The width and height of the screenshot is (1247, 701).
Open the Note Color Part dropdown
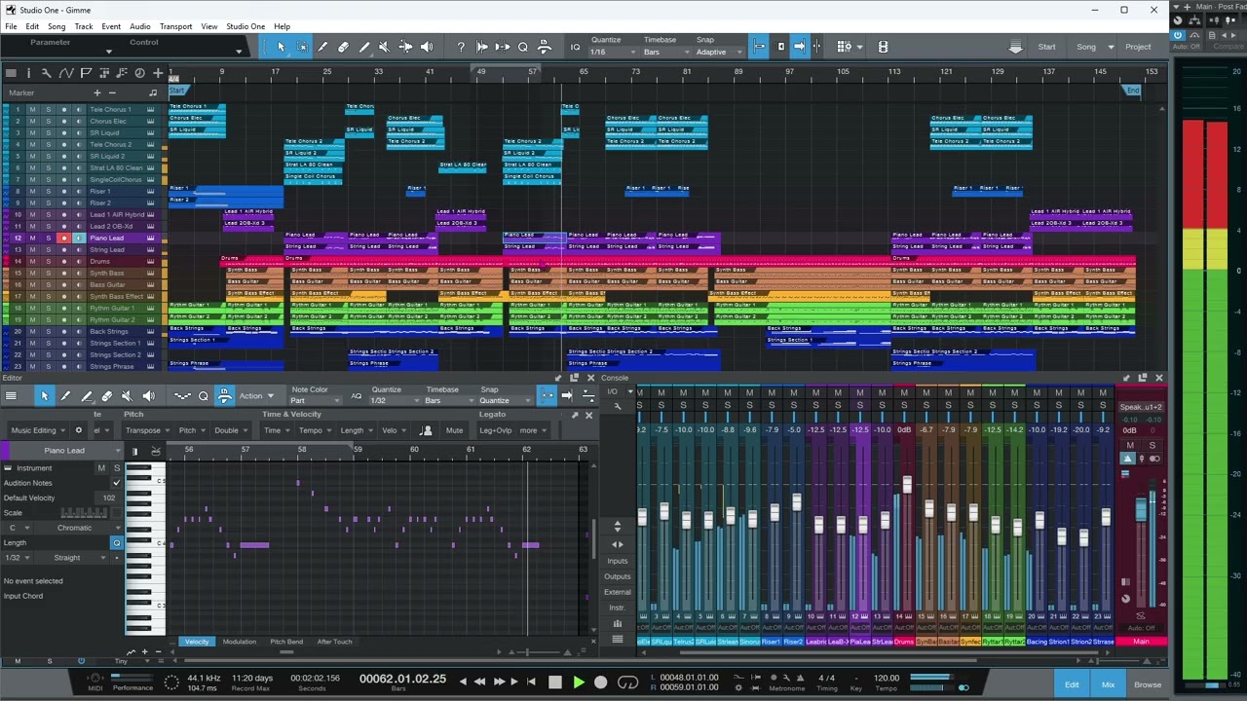pos(314,400)
